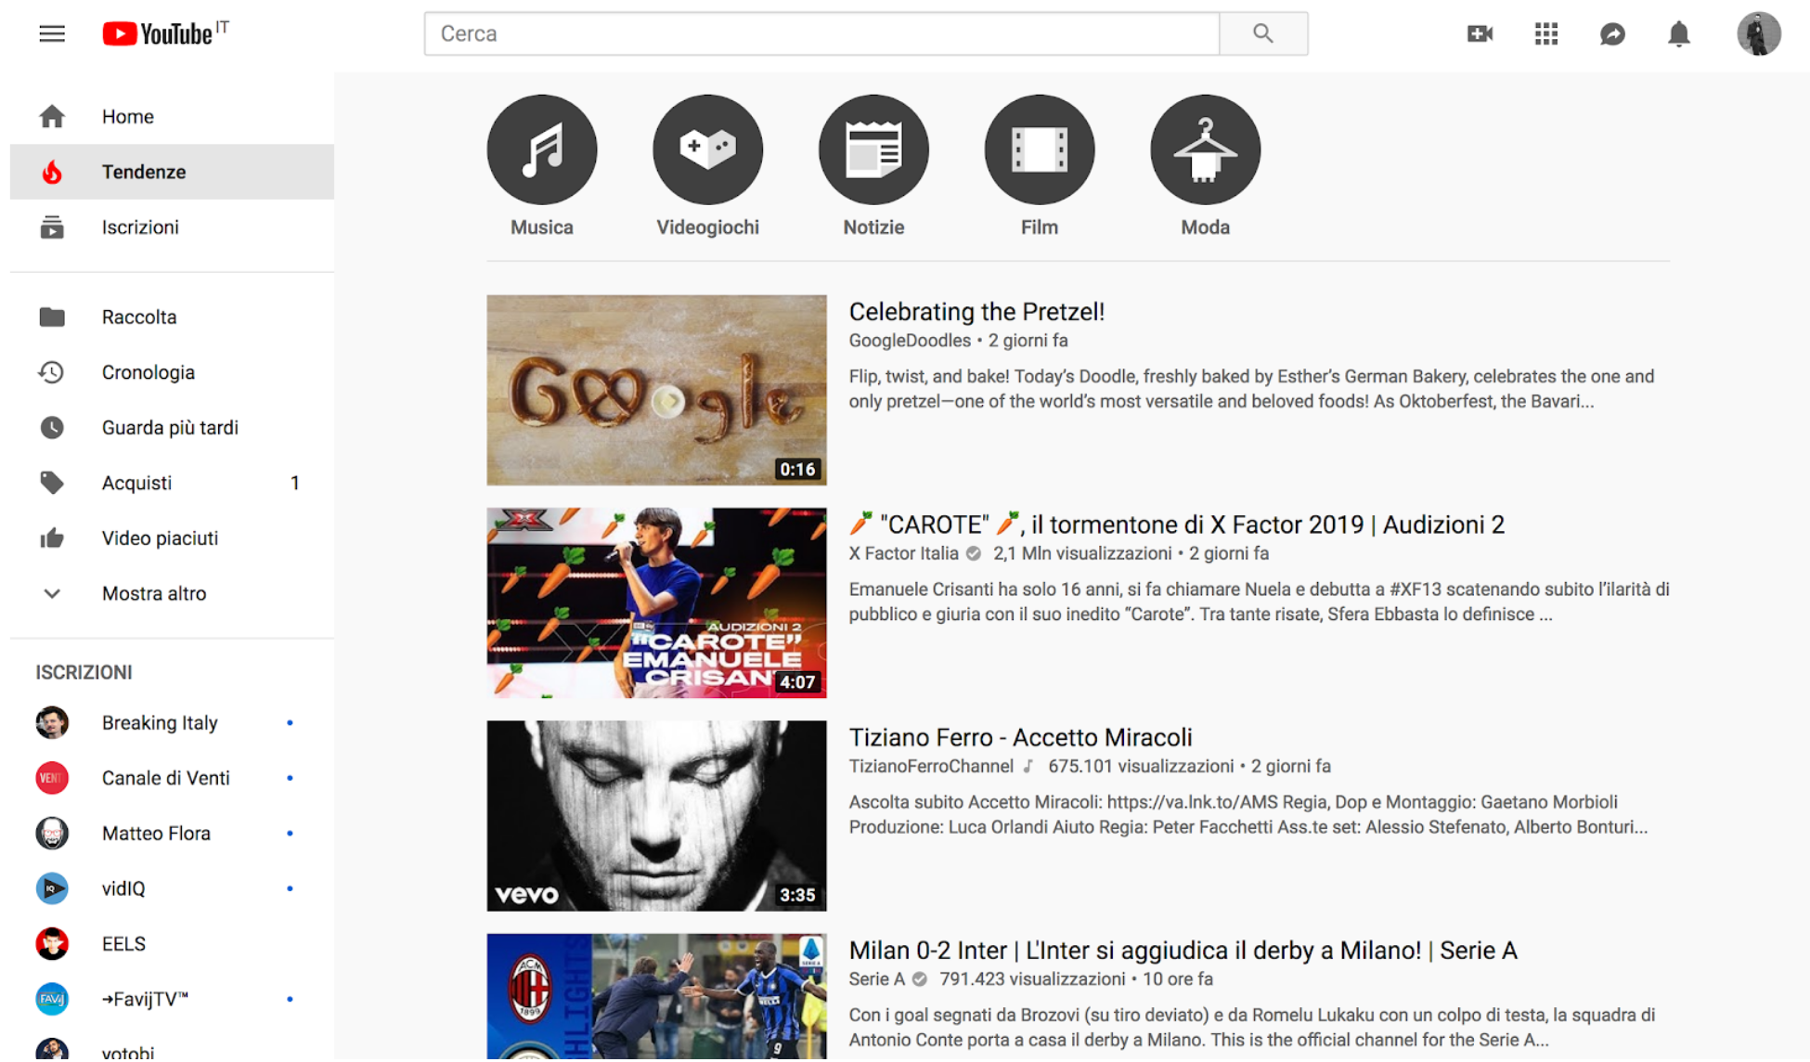The image size is (1810, 1062).
Task: Expand Mostra altro in sidebar
Action: (x=172, y=593)
